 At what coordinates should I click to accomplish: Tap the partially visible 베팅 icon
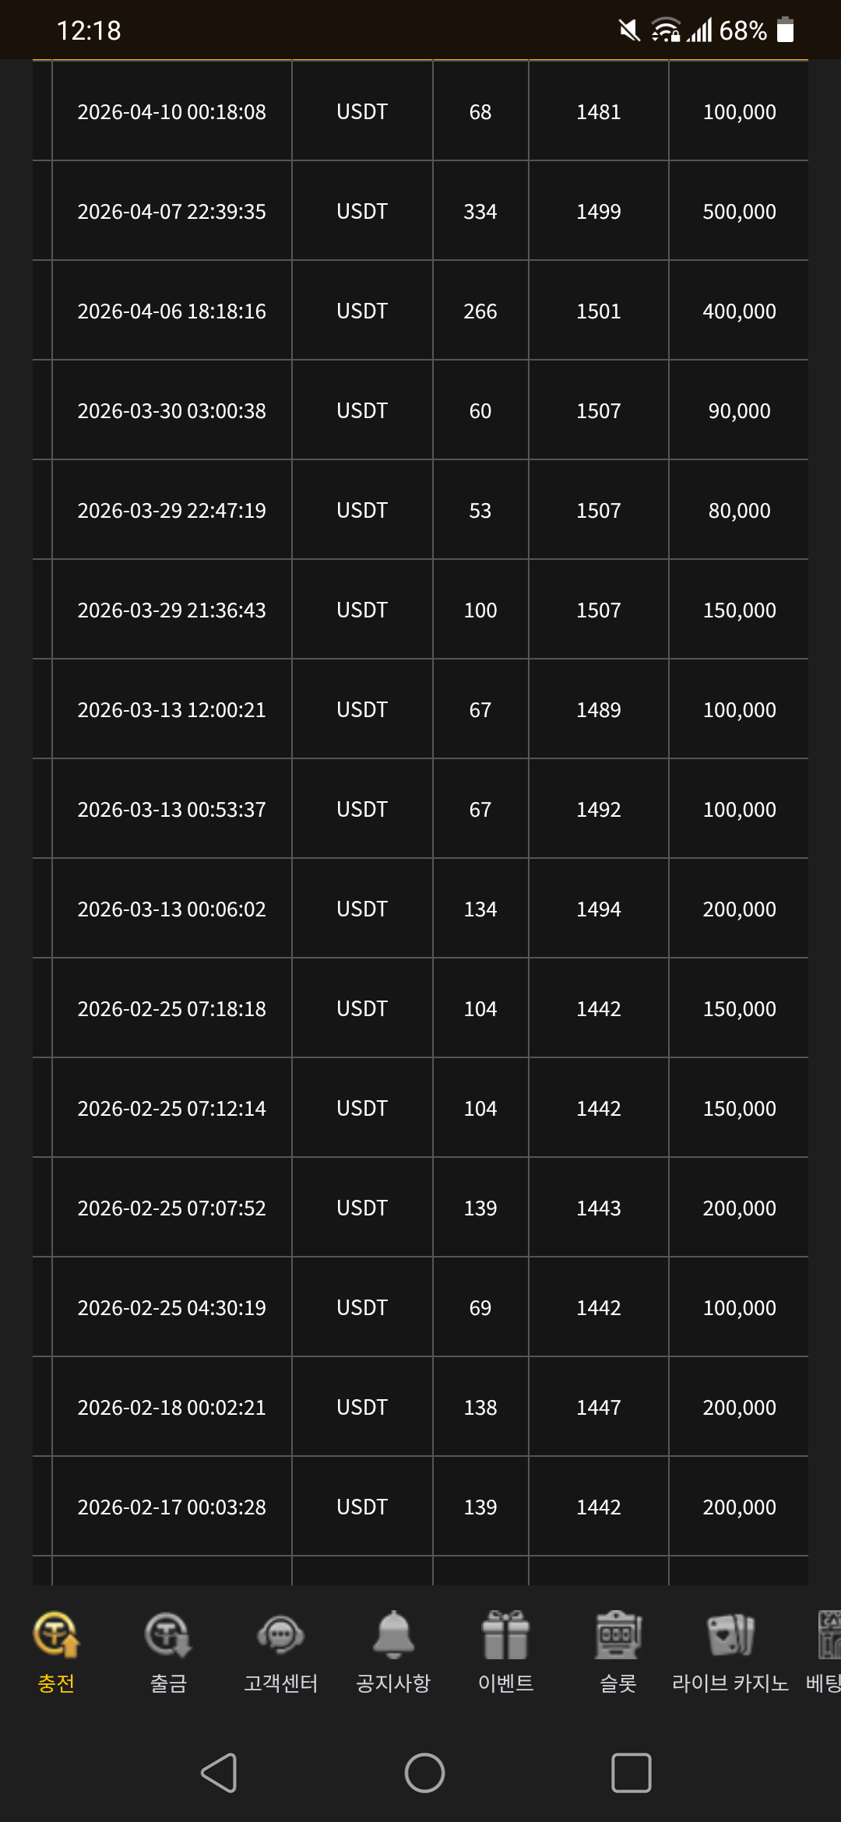[x=829, y=1634]
